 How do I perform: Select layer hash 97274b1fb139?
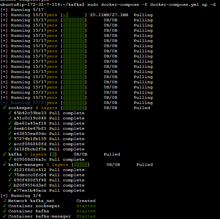click(x=30, y=139)
